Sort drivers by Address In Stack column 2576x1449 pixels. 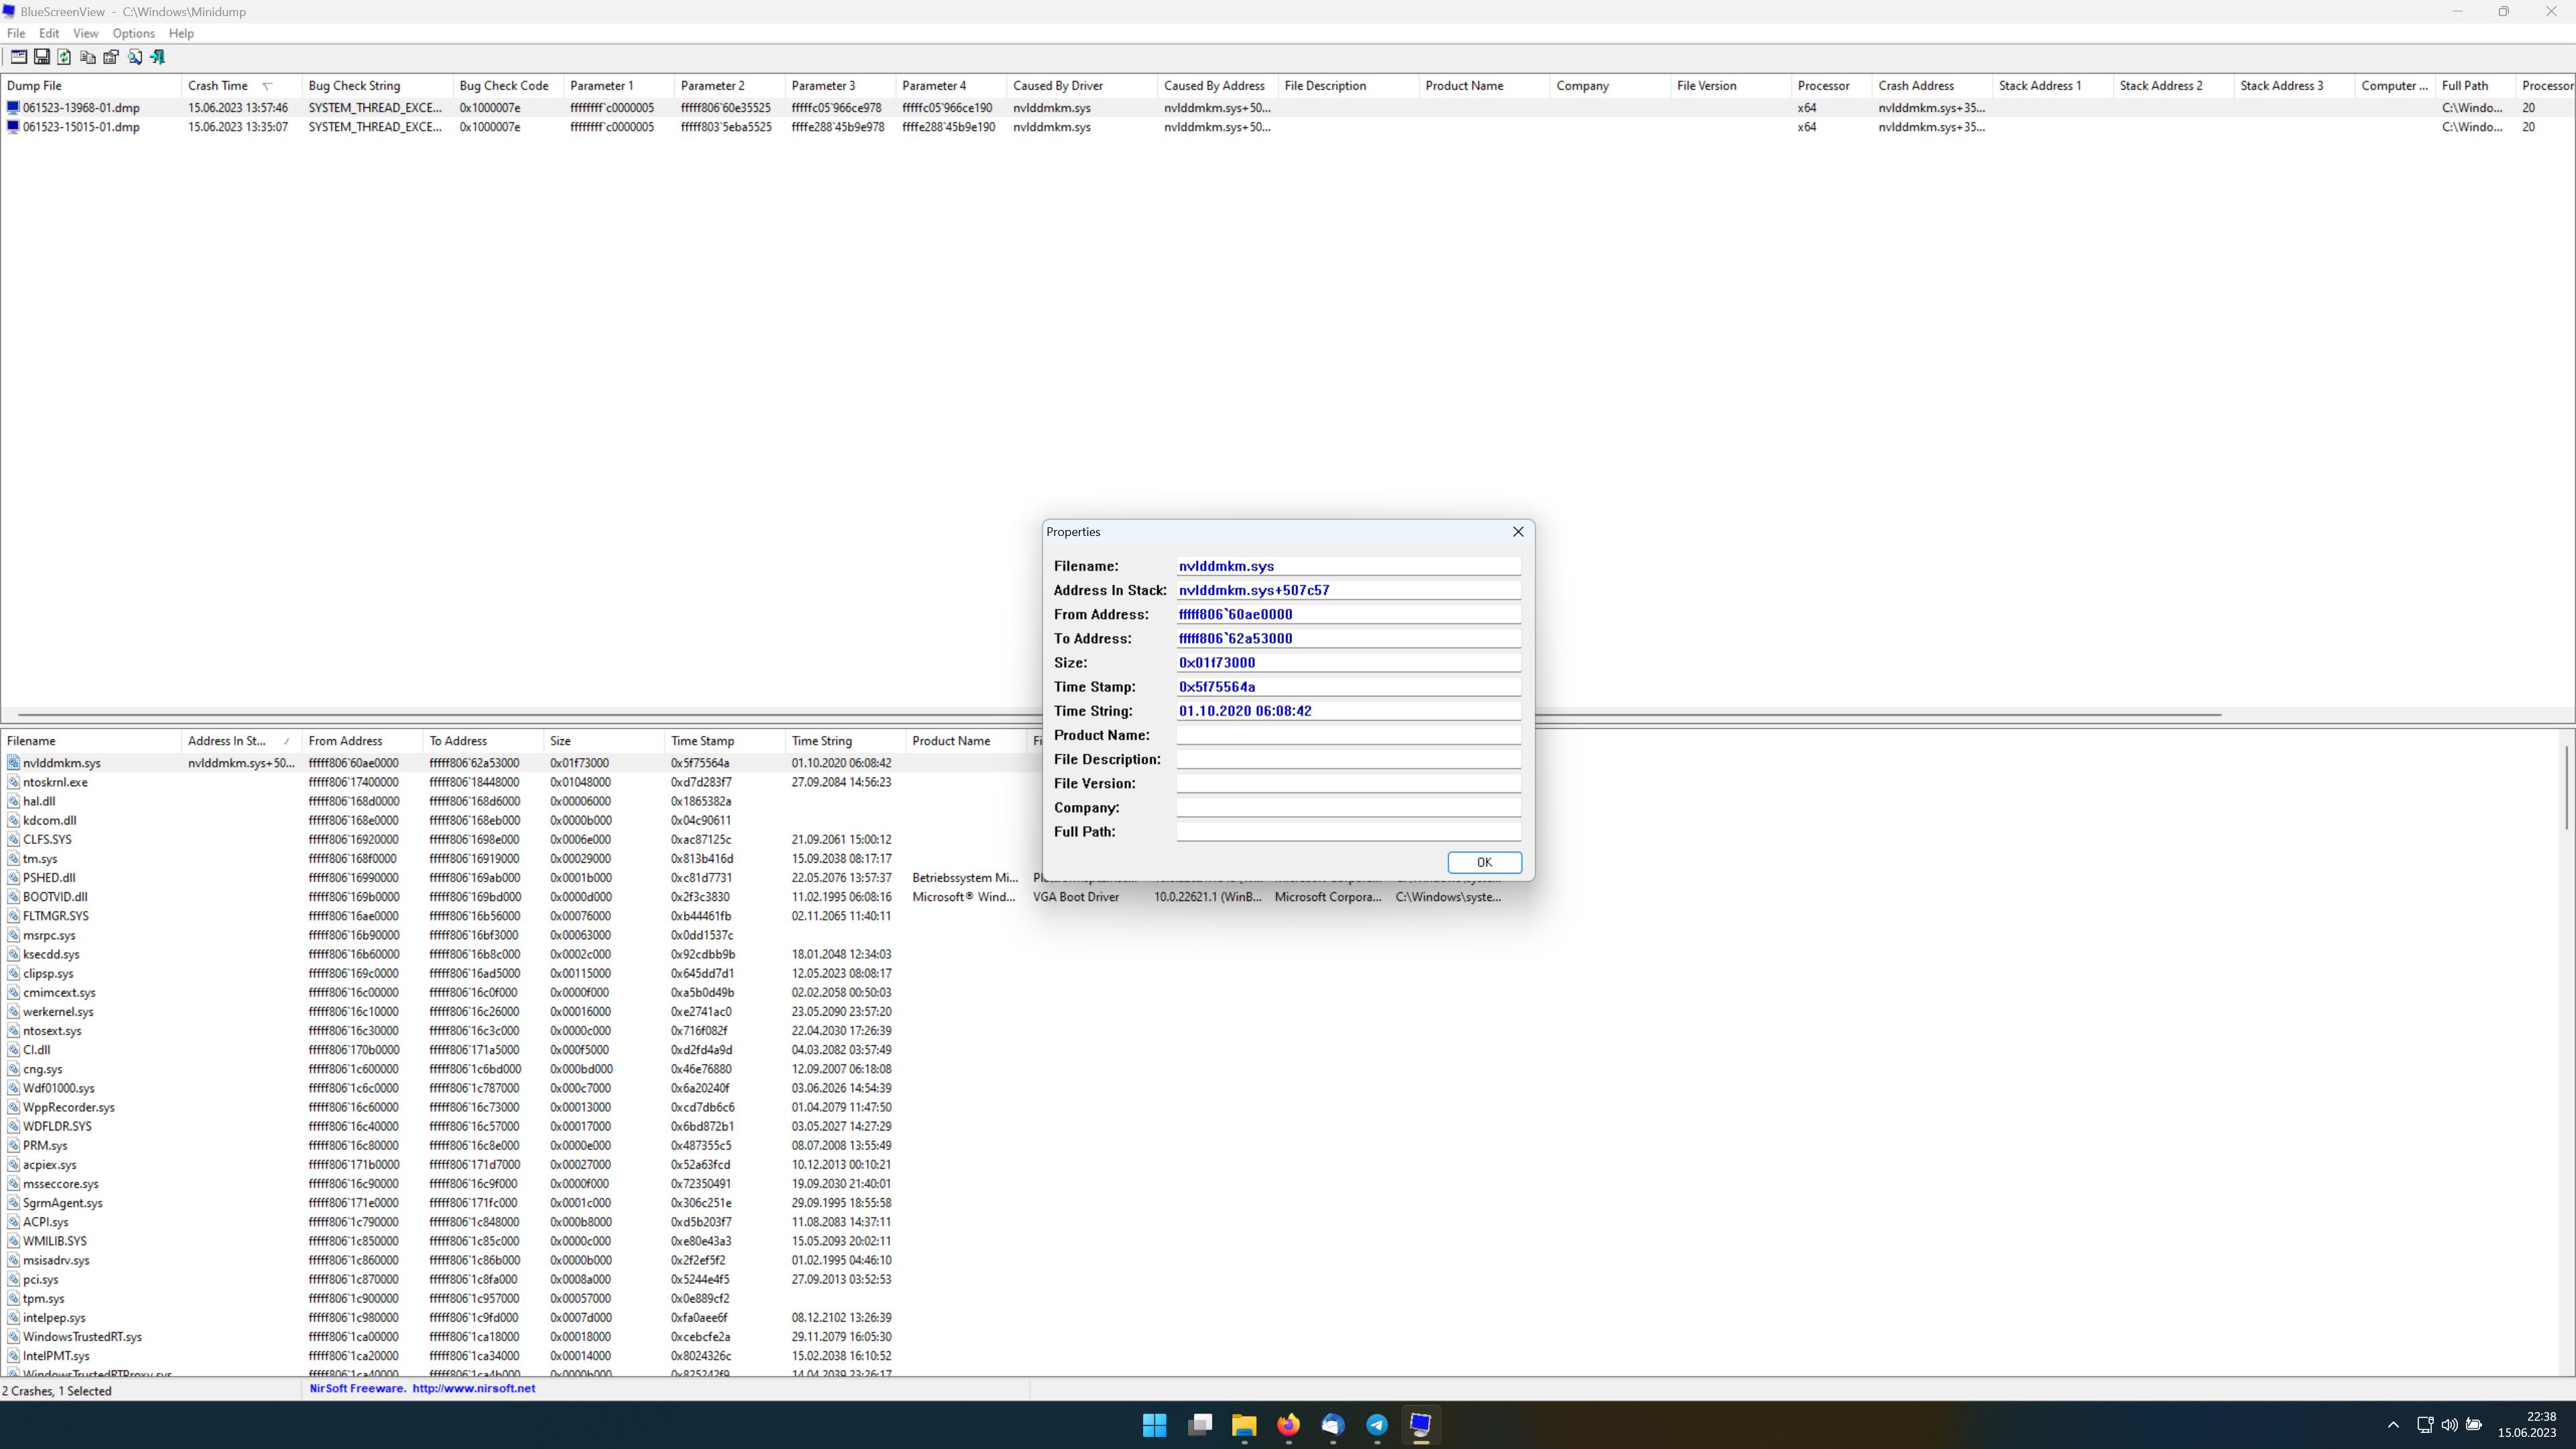[x=227, y=741]
